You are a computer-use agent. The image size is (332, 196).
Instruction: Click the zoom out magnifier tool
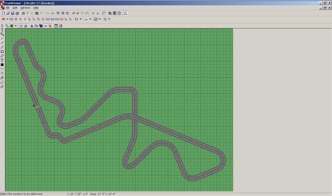click(2, 82)
